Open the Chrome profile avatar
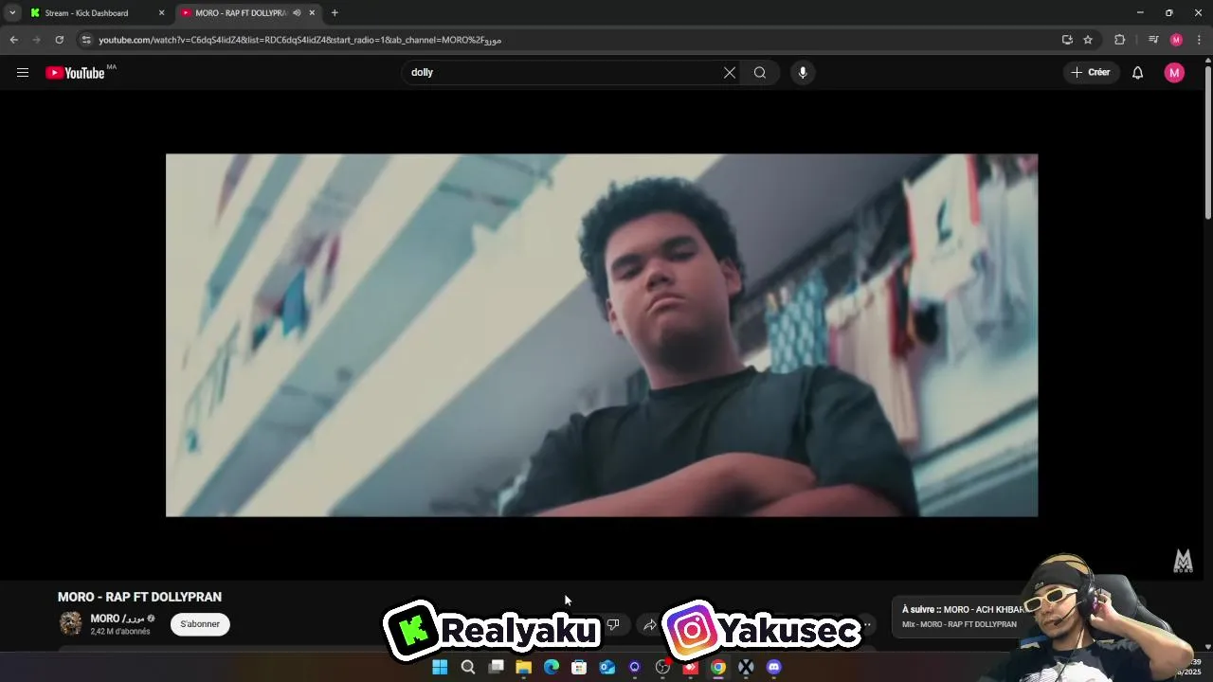1213x682 pixels. coord(1176,40)
